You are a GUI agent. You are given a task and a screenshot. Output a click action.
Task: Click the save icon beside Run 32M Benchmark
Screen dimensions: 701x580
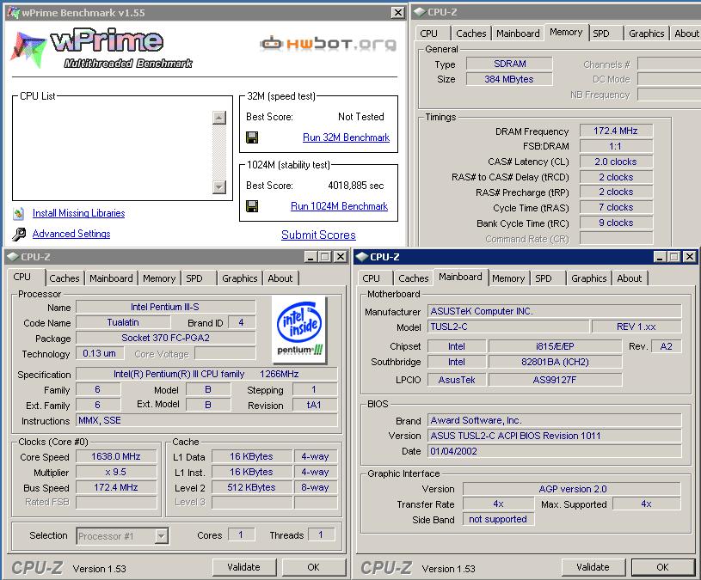click(x=252, y=137)
